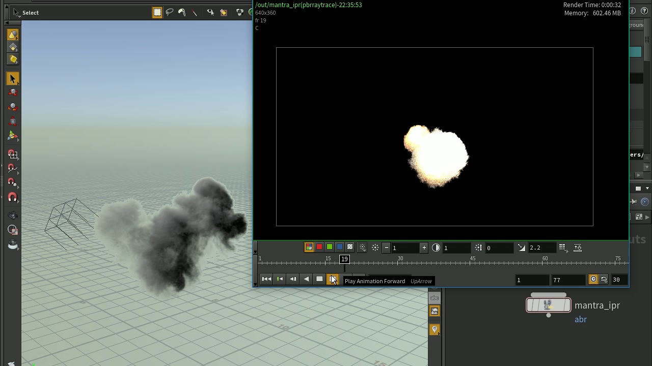The image size is (652, 366).
Task: Toggle the realtime playback clock button
Action: pos(593,280)
